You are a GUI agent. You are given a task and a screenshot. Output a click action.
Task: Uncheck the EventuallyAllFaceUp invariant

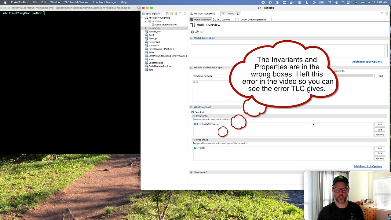click(195, 124)
